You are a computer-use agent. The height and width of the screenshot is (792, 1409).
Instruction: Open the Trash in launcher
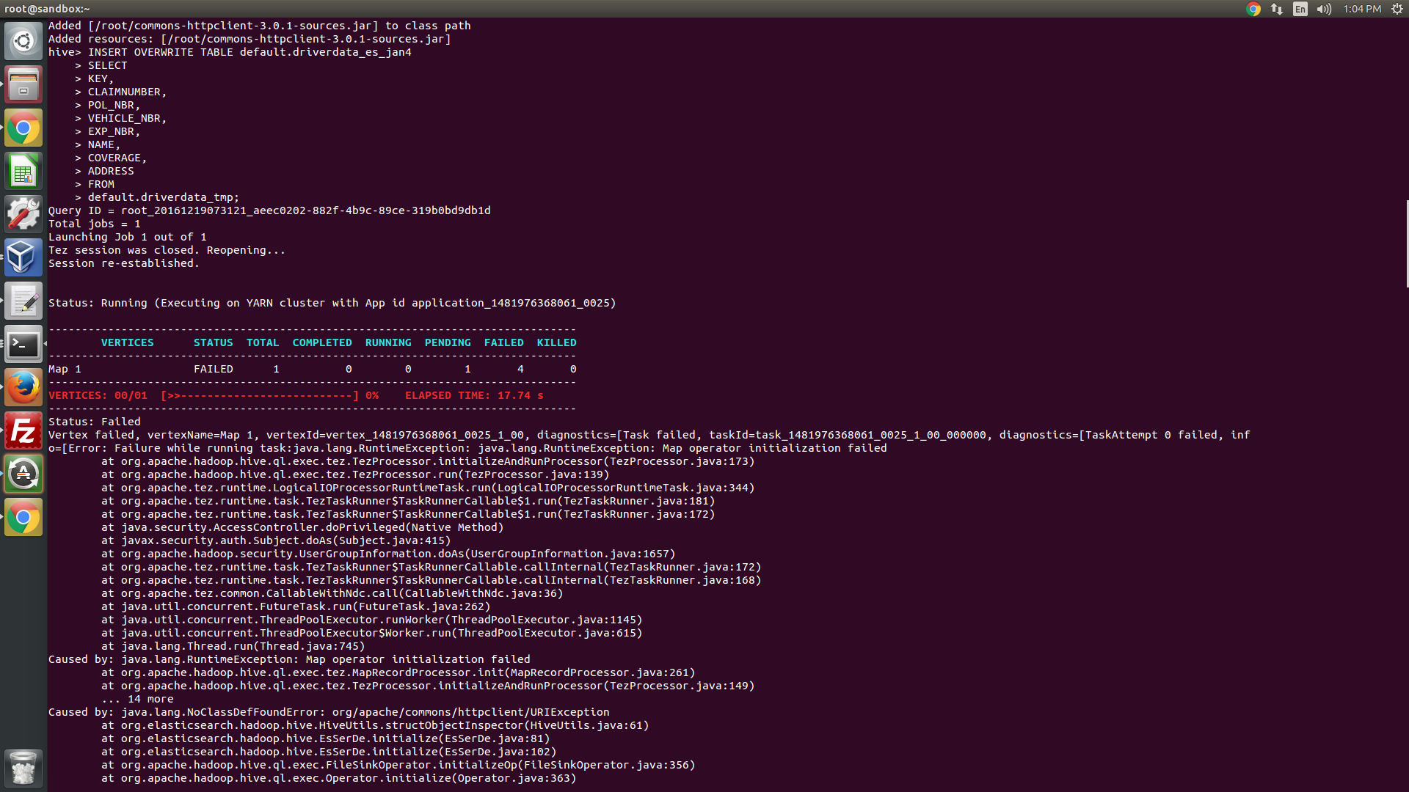(x=23, y=768)
